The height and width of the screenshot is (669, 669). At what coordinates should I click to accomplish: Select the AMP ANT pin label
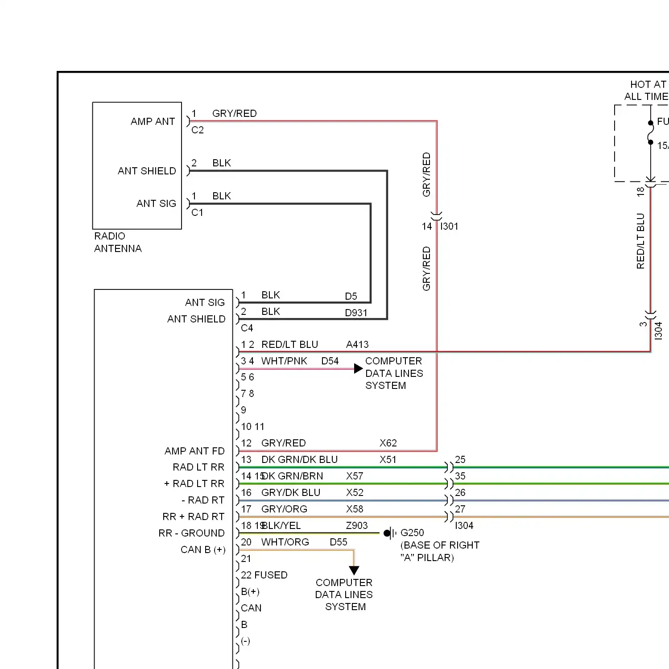point(153,121)
